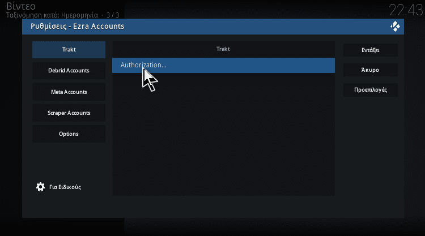This screenshot has width=425, height=236.
Task: Go to the Options category
Action: click(x=69, y=134)
